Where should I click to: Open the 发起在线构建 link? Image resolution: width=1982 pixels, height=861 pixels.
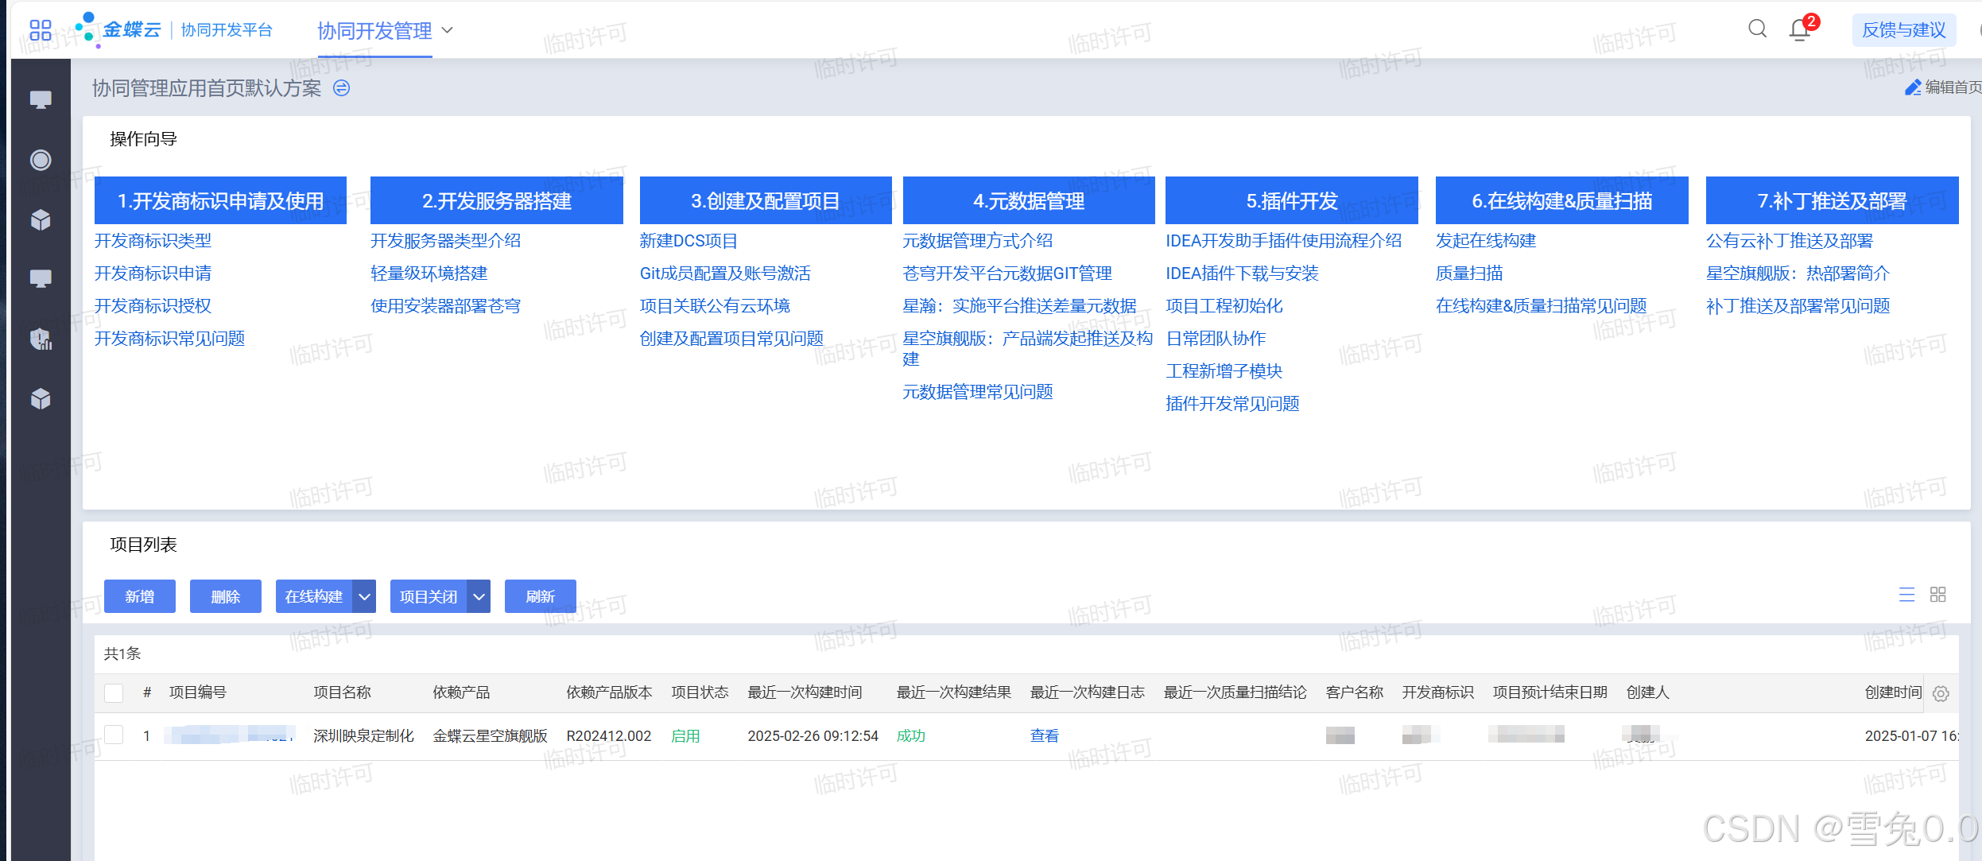(x=1486, y=241)
